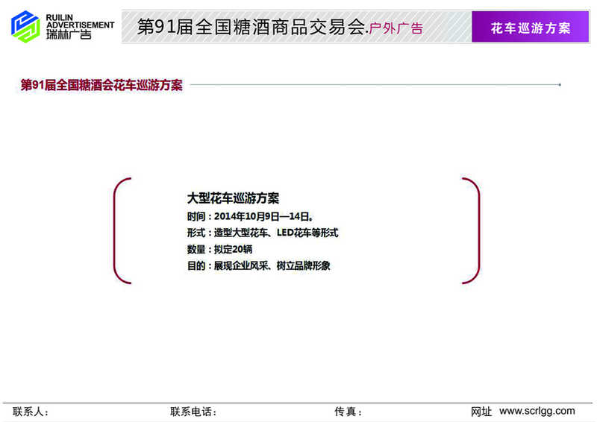Select the 数量：拟定20辆 line
Screen dimensions: 597x422
click(219, 249)
